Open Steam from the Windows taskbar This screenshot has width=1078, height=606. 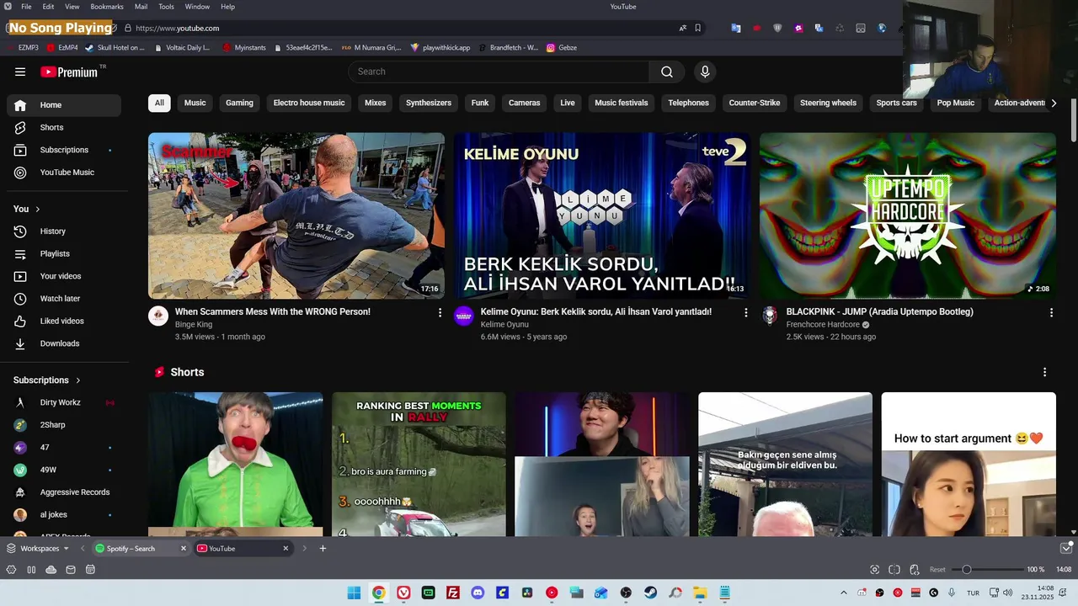coord(650,593)
